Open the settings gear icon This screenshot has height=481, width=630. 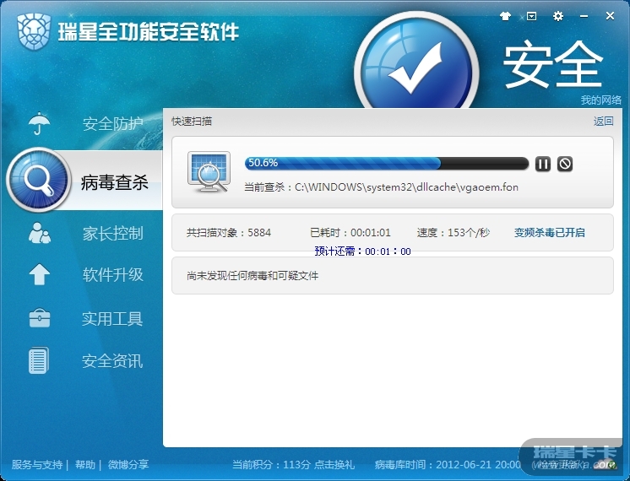pos(558,16)
